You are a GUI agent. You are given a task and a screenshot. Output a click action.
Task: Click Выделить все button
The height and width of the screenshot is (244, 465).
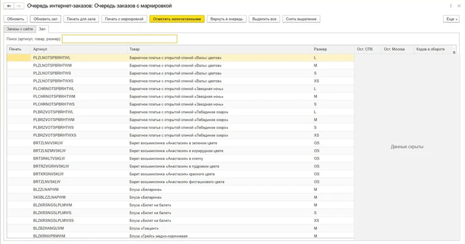click(x=264, y=19)
